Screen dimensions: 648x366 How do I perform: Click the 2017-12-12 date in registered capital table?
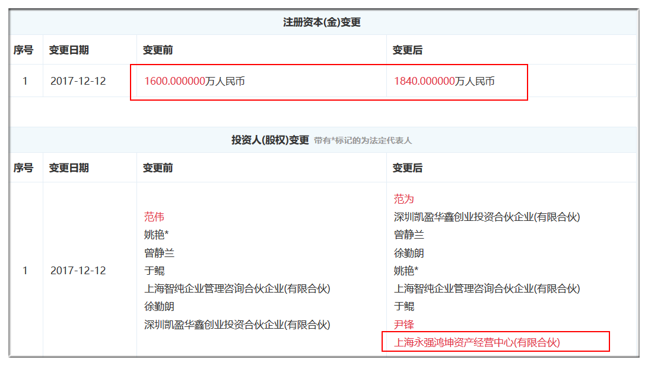pos(78,81)
